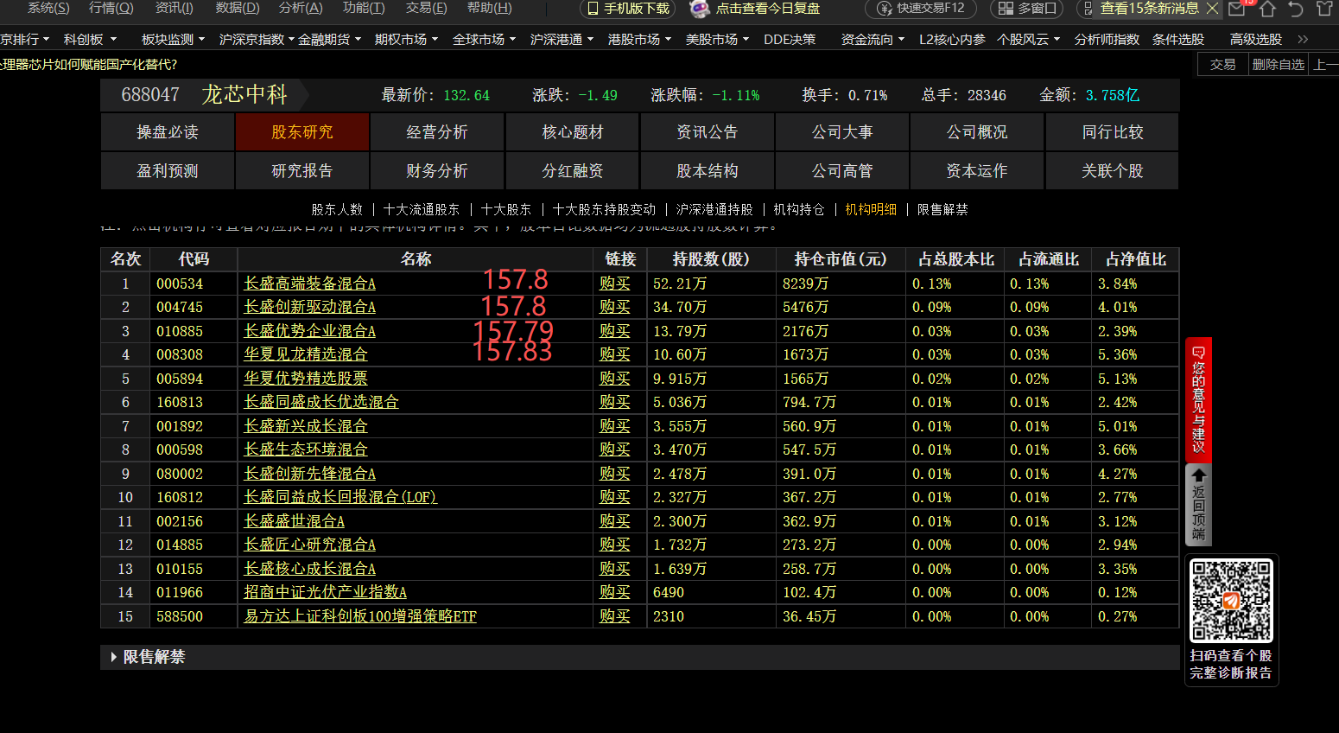Open the 资讯(I) menu
Screen dimensions: 1339x733
coord(174,8)
